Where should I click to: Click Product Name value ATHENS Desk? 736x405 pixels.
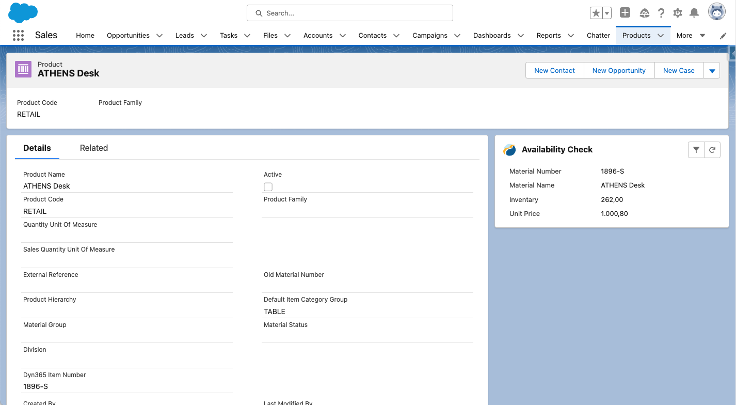coord(46,186)
